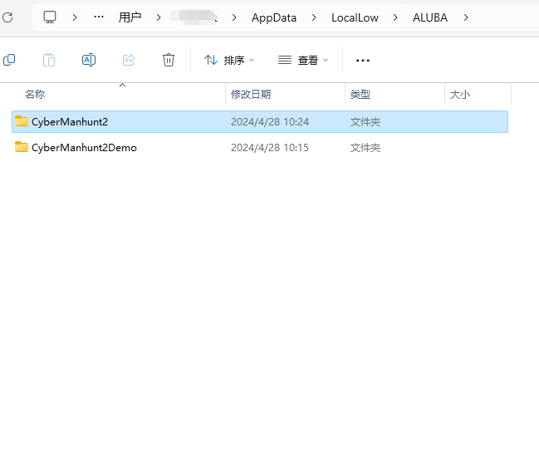Image resolution: width=539 pixels, height=471 pixels.
Task: Click the CyberManhunt2Demo folder icon
Action: coord(22,147)
